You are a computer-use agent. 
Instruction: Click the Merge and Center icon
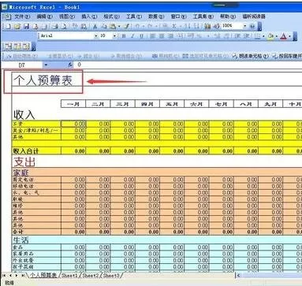click(x=180, y=36)
